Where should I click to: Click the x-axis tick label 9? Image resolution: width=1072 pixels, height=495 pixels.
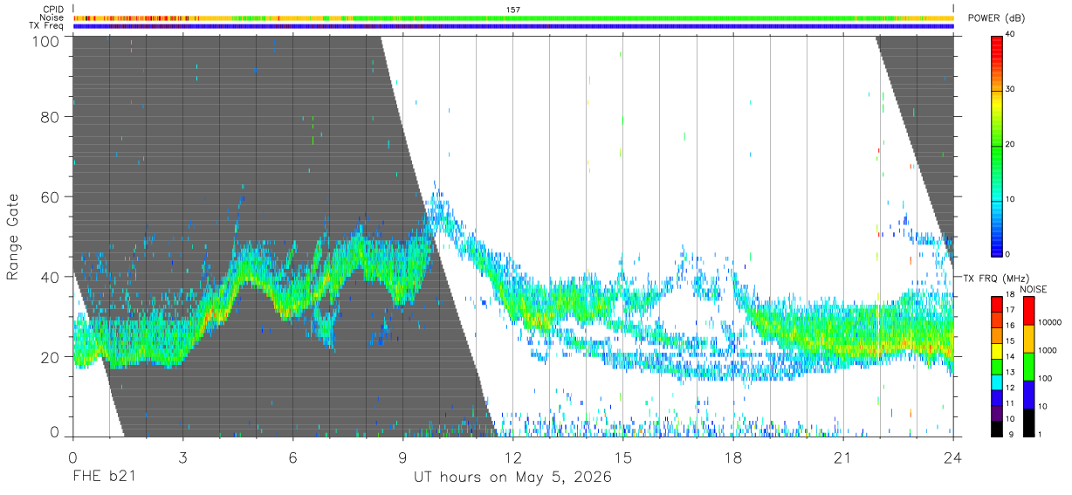(403, 458)
